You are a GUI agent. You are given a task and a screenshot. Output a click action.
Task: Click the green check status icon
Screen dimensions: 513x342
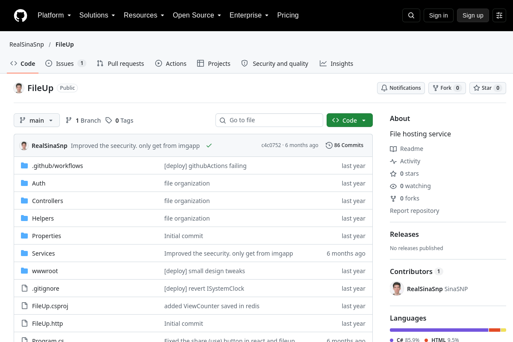tap(209, 145)
